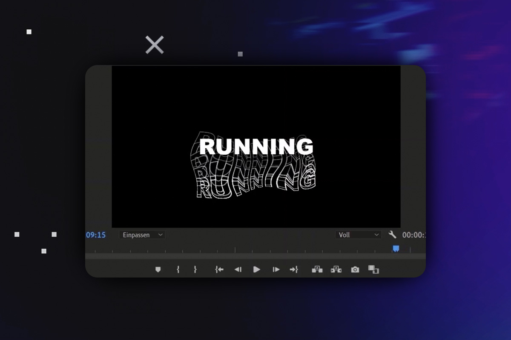This screenshot has width=511, height=340.
Task: Step back one frame
Action: [x=238, y=269]
